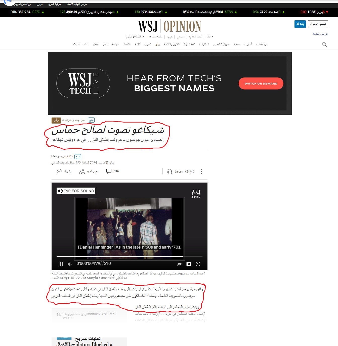Click the video frame thumbnail
The image size is (338, 346).
click(130, 228)
